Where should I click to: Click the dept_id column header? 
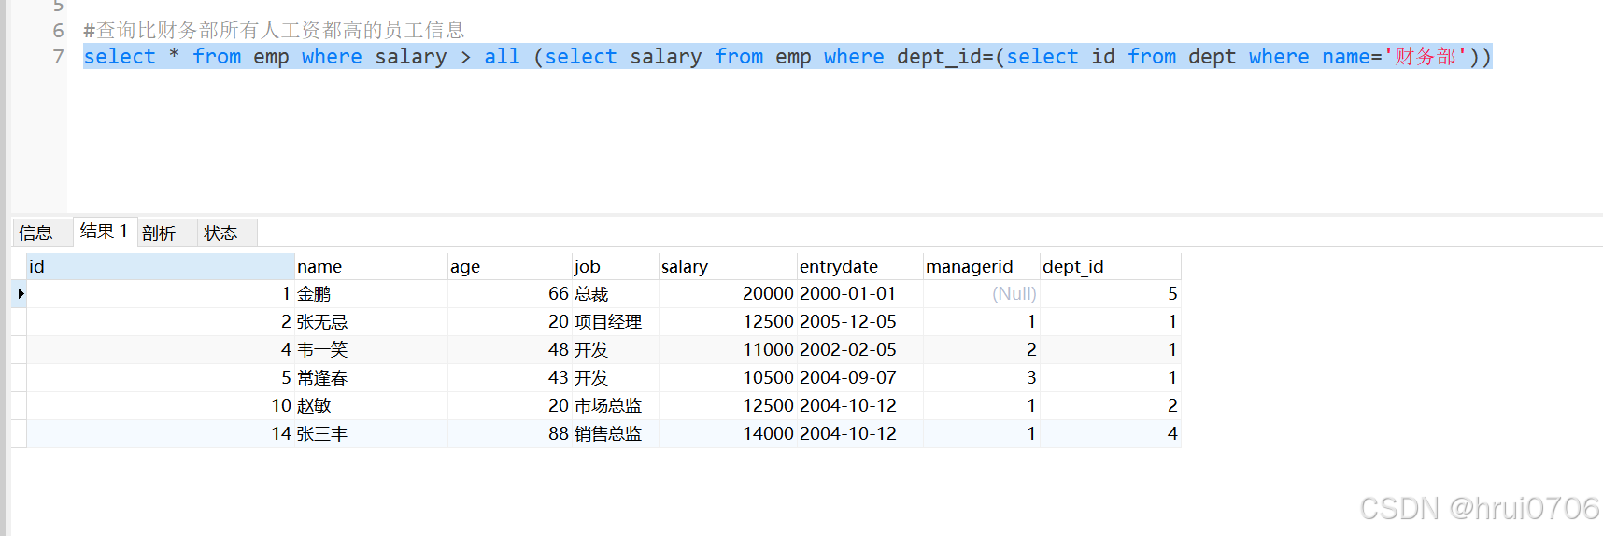[x=1110, y=266]
